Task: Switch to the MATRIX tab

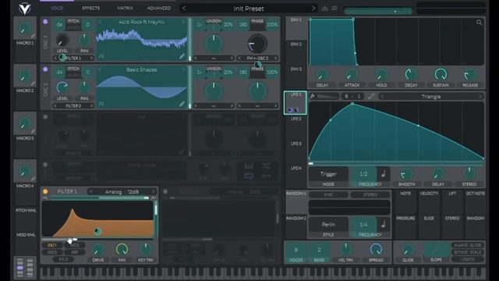Action: coord(125,9)
